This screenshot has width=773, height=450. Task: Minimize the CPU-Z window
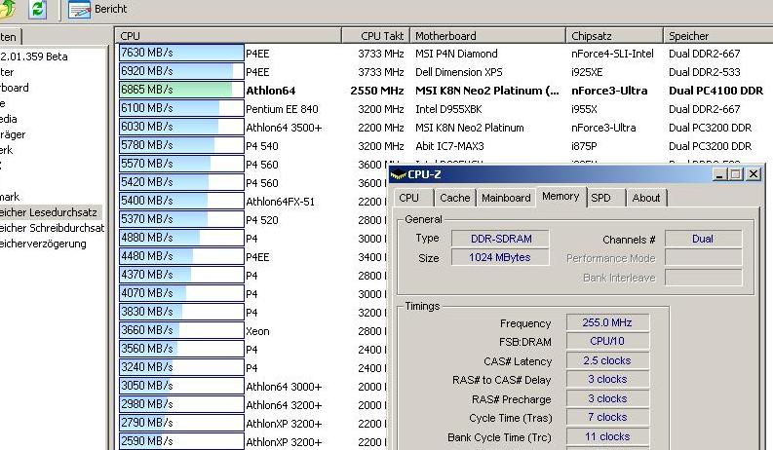tap(719, 174)
